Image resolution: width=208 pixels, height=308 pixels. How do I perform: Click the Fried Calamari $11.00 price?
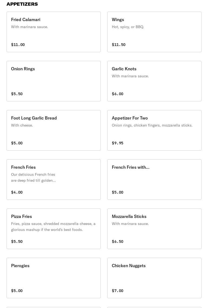18,45
